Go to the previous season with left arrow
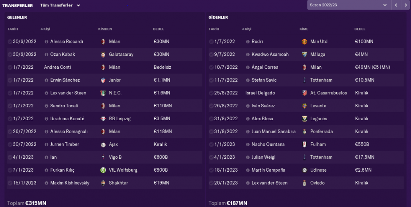The image size is (411, 207). pyautogui.click(x=396, y=5)
